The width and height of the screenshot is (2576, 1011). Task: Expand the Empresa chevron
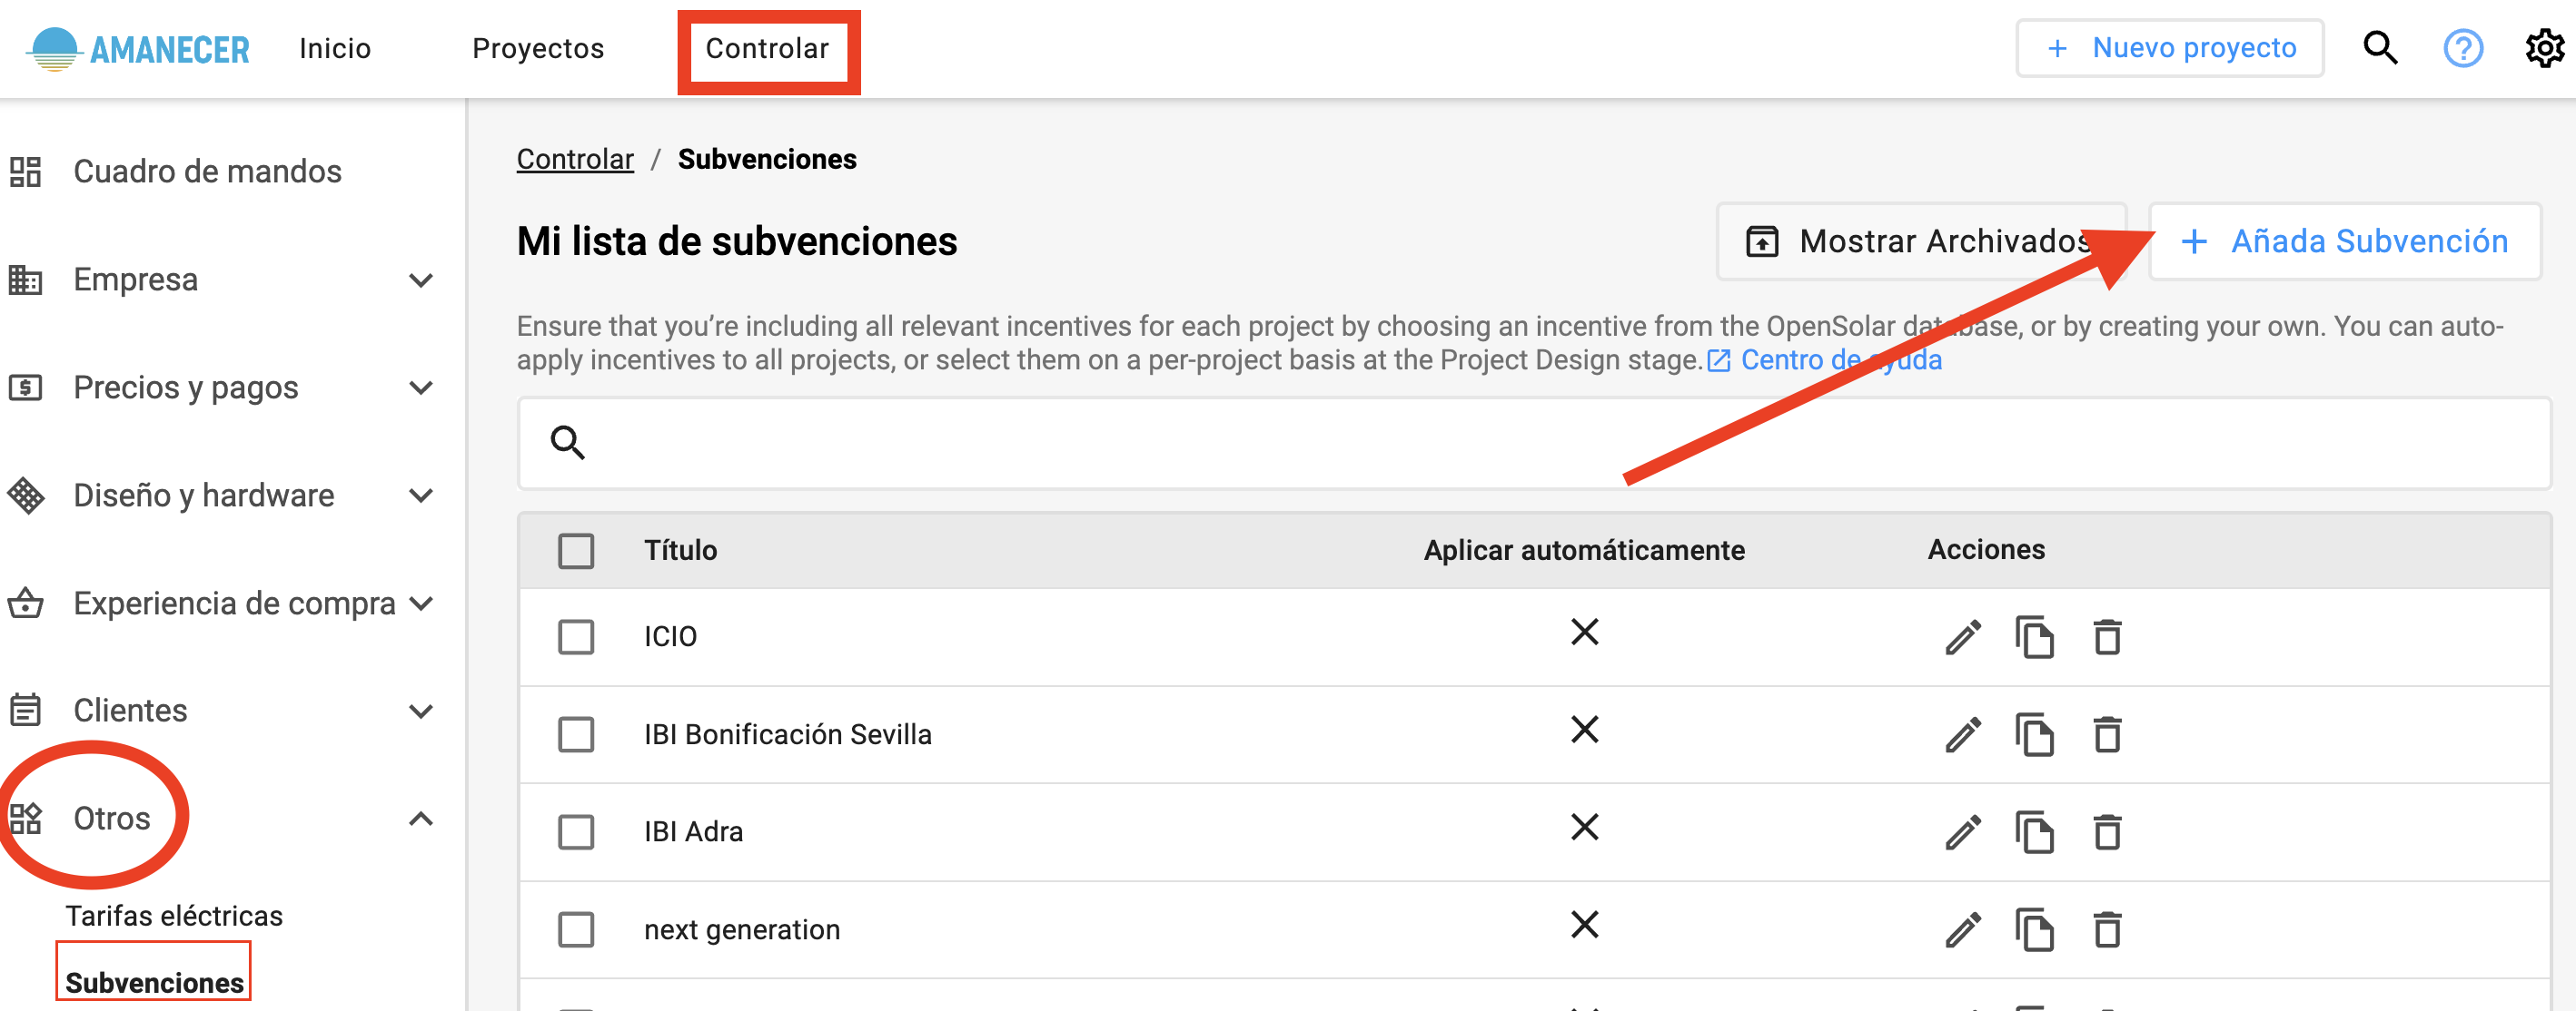coord(421,280)
